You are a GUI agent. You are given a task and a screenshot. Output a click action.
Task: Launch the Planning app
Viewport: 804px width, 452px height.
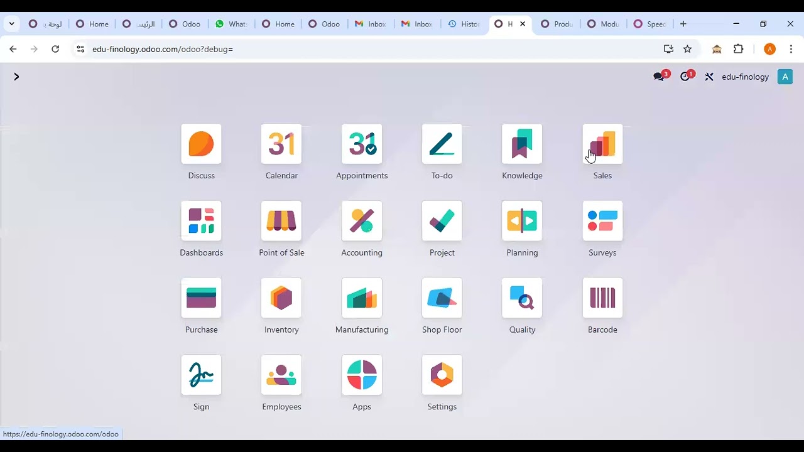(522, 221)
